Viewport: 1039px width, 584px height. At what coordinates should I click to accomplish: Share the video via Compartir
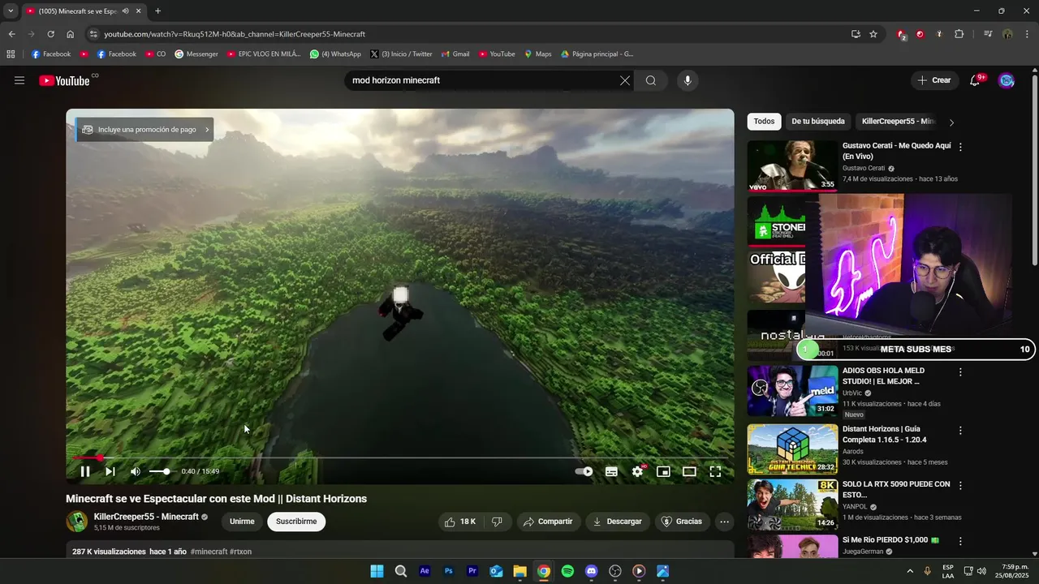coord(548,522)
